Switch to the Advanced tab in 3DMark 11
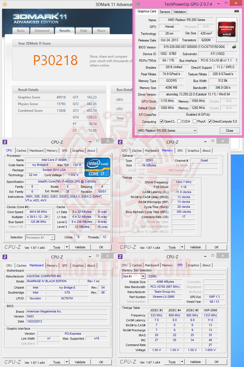This screenshot has height=367, width=244. (42, 31)
